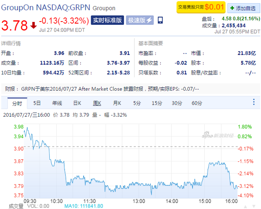Select the 月K chart tab
The image size is (261, 209).
point(117,103)
